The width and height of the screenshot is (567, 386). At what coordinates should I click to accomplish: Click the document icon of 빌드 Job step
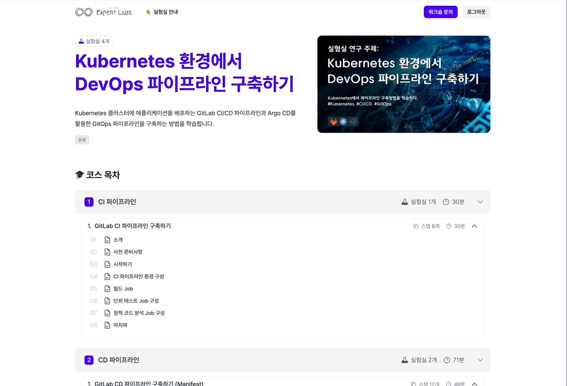coord(107,289)
